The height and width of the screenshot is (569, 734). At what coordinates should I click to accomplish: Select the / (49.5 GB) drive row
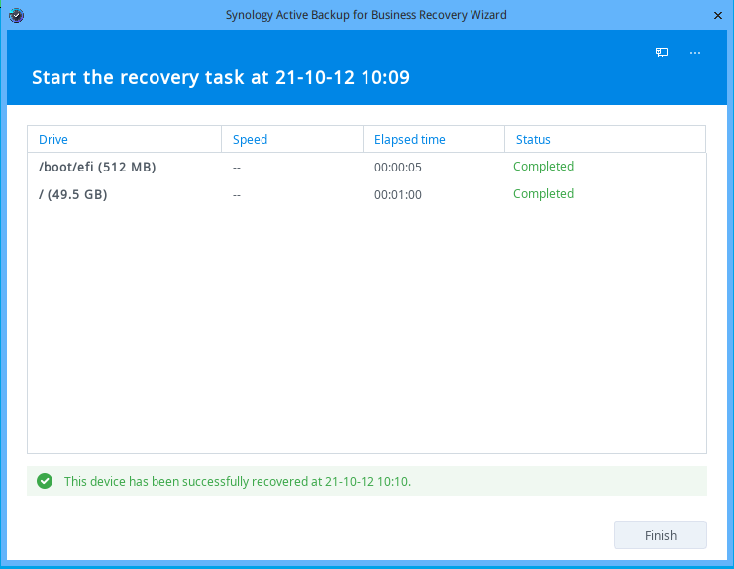click(73, 194)
